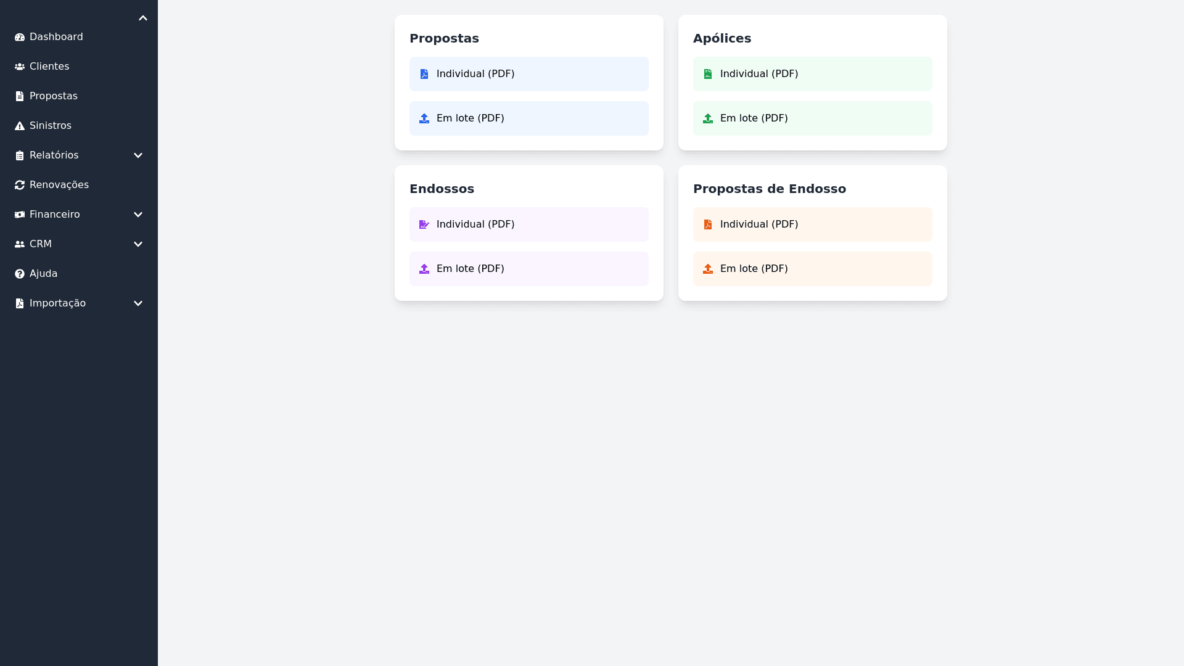Click the green upload icon under Apólices
This screenshot has width=1184, height=666.
[x=708, y=118]
